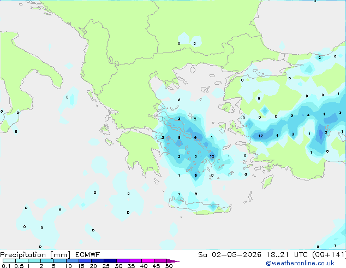
Task: Click the 35–40 mm legend color swatch
Action: point(135,261)
